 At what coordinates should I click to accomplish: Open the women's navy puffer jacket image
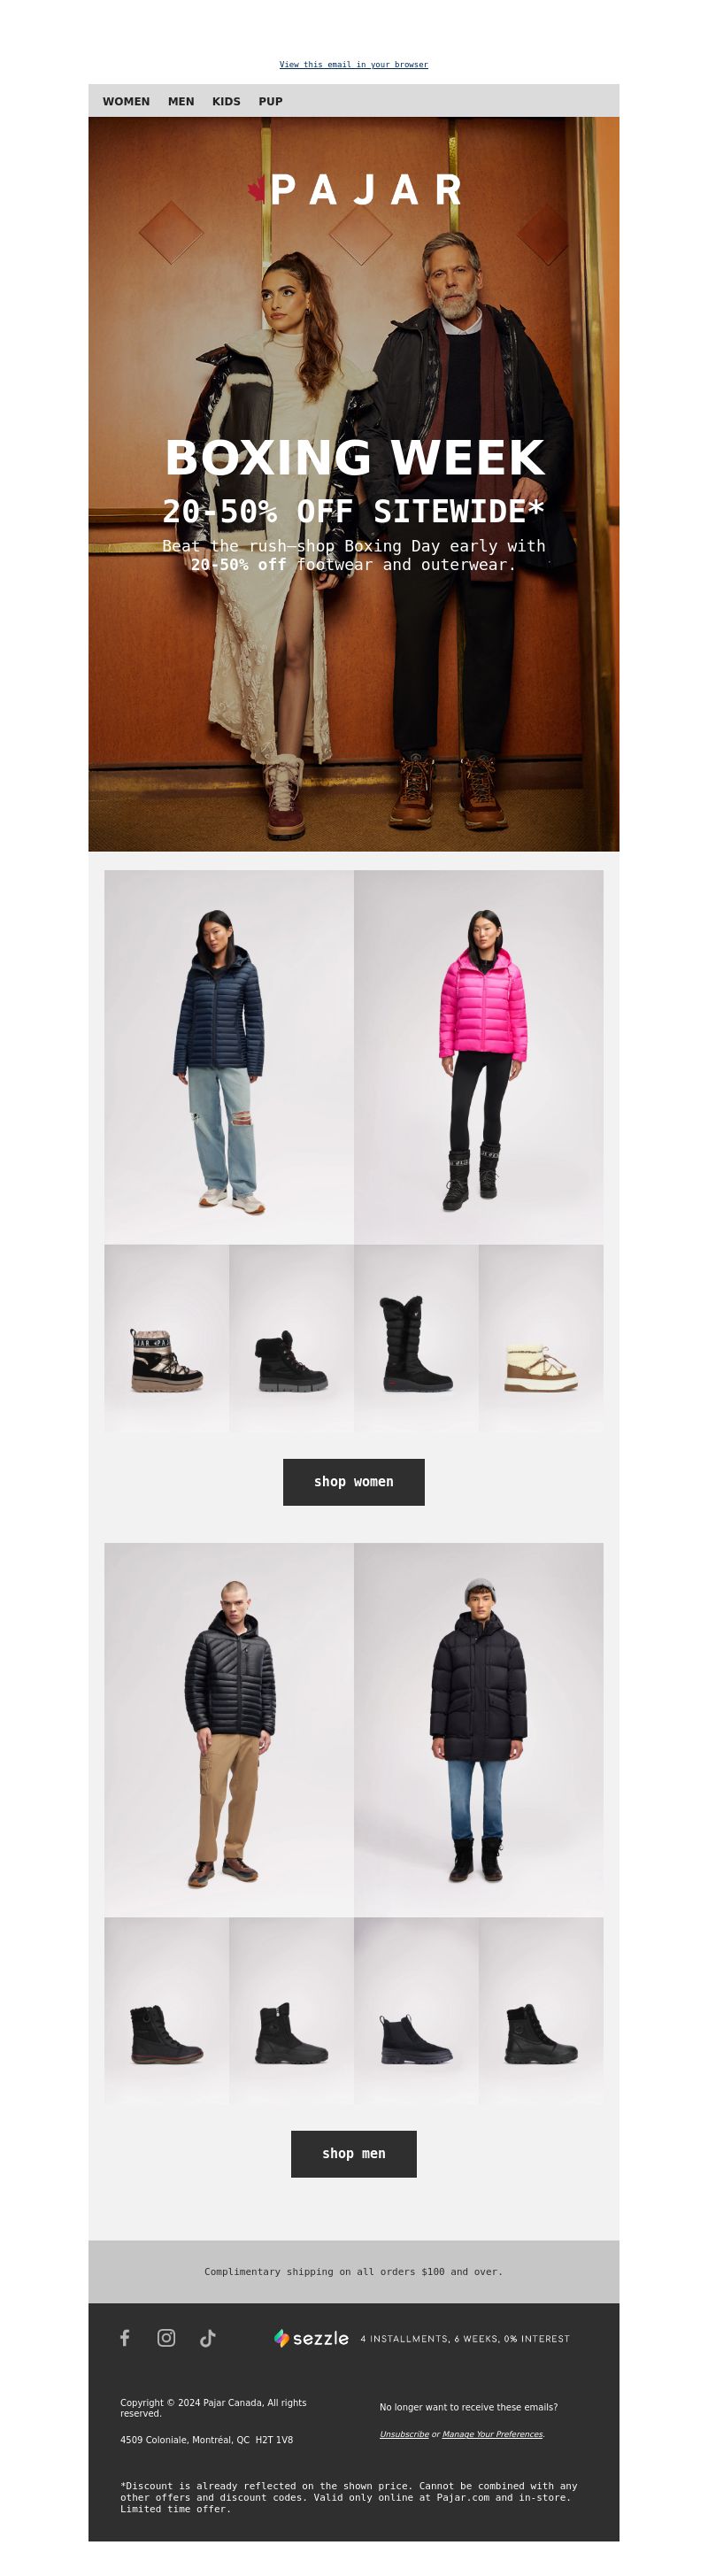click(x=229, y=1057)
